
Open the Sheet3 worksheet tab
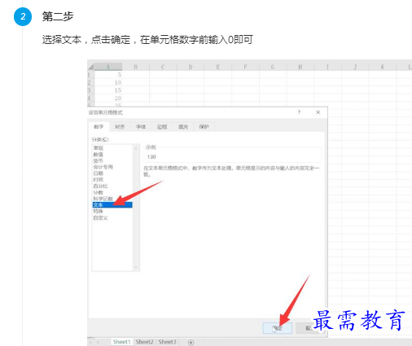point(167,342)
